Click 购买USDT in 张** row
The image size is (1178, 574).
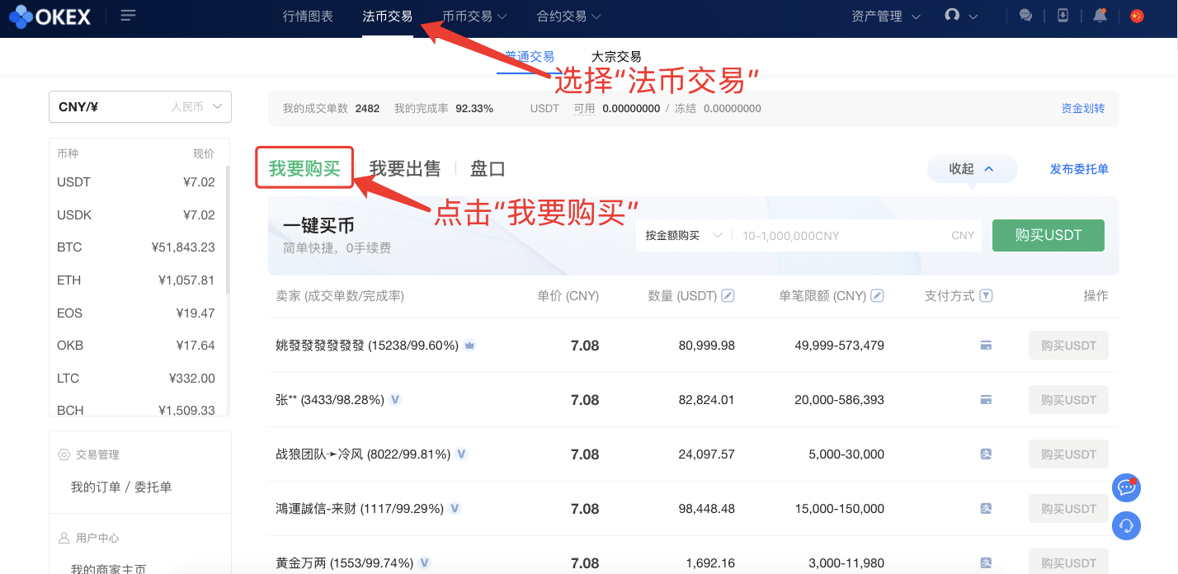[x=1068, y=400]
